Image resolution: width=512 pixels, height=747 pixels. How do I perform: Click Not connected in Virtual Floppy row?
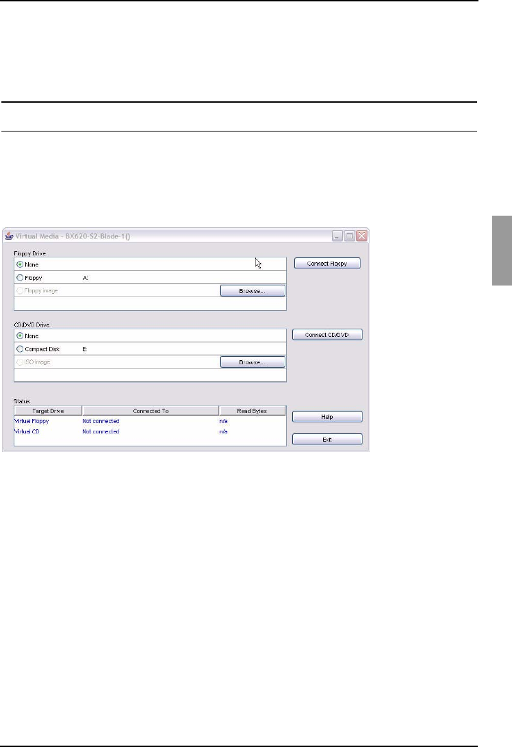point(101,421)
